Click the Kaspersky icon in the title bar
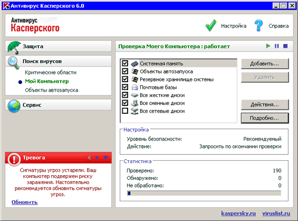Viewport: 298px width, 221px height. coord(6,6)
